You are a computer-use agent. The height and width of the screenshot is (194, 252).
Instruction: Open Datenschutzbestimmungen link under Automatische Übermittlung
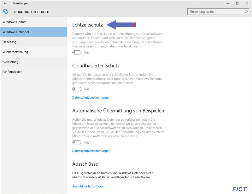click(x=91, y=151)
